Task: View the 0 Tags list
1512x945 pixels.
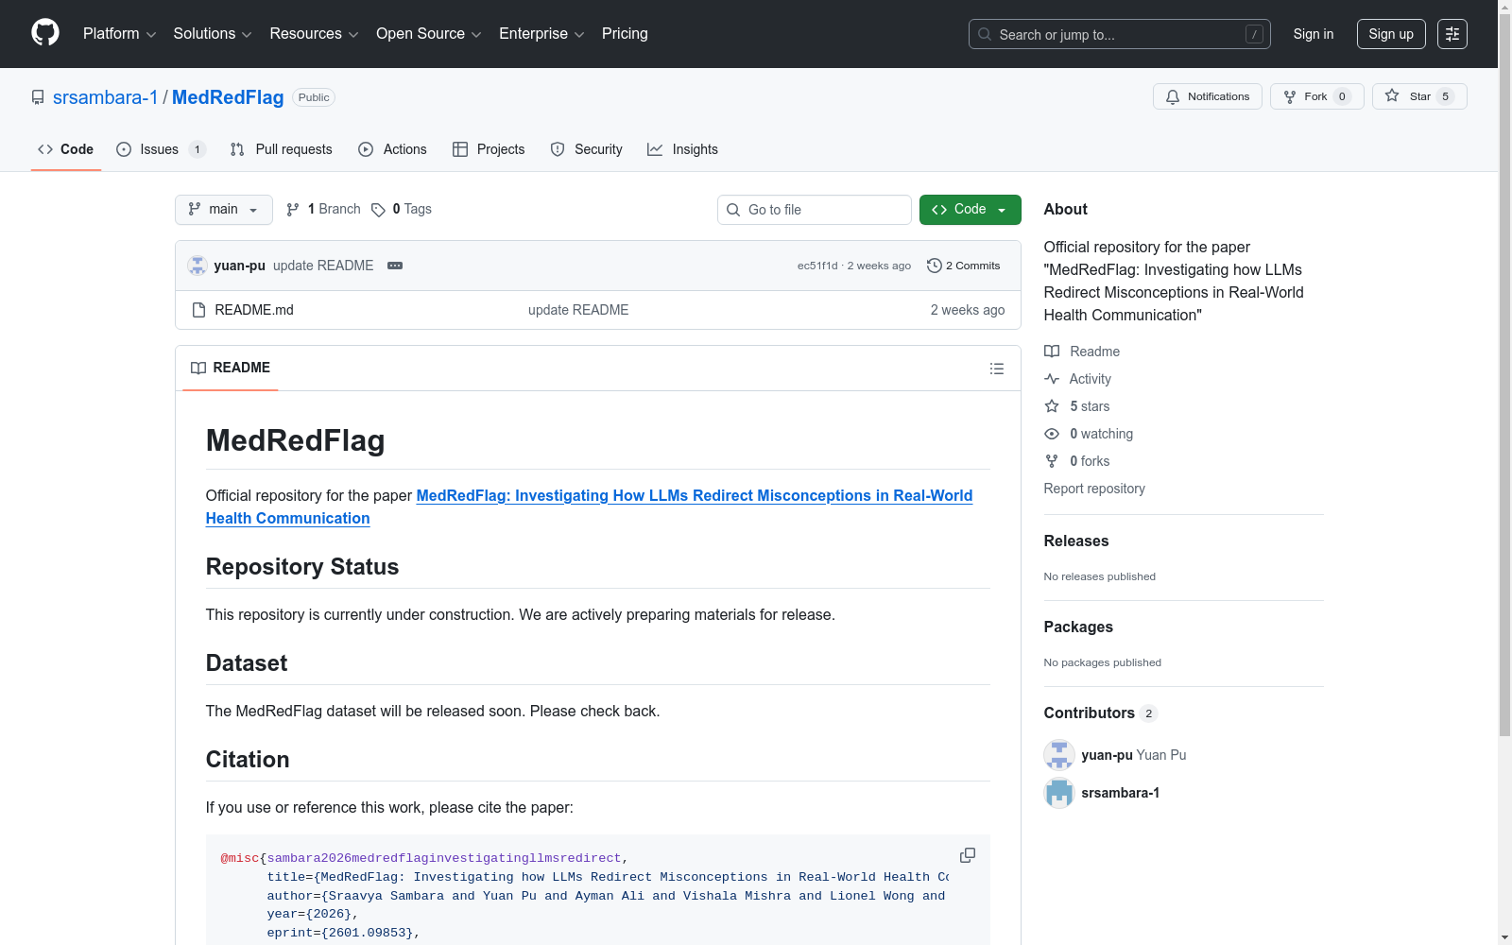Action: [x=402, y=210]
